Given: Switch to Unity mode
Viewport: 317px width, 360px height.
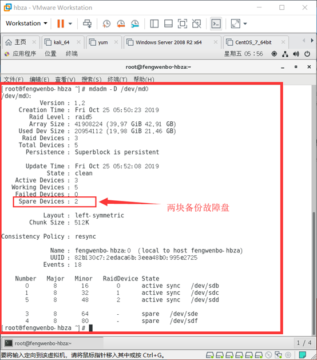Looking at the screenshot, I should tap(196, 23).
